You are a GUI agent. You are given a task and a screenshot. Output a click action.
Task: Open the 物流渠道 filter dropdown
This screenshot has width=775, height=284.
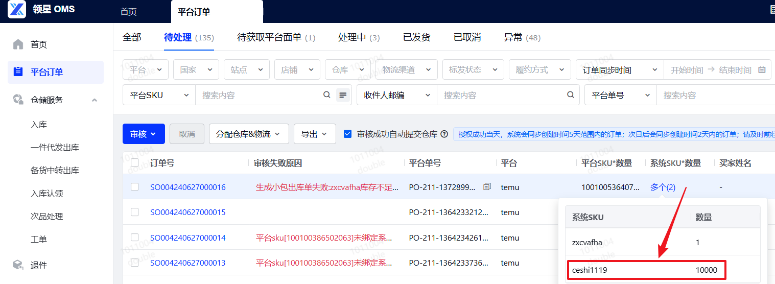(407, 69)
